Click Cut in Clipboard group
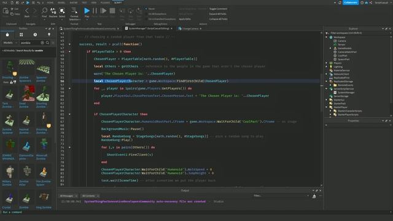This screenshot has width=393, height=221. (x=15, y=9)
